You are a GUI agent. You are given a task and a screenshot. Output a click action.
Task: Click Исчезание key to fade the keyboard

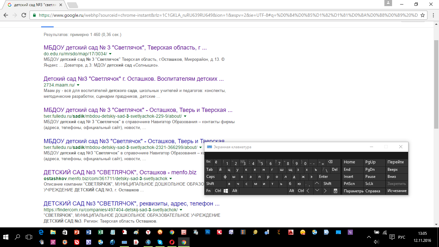coord(397,191)
